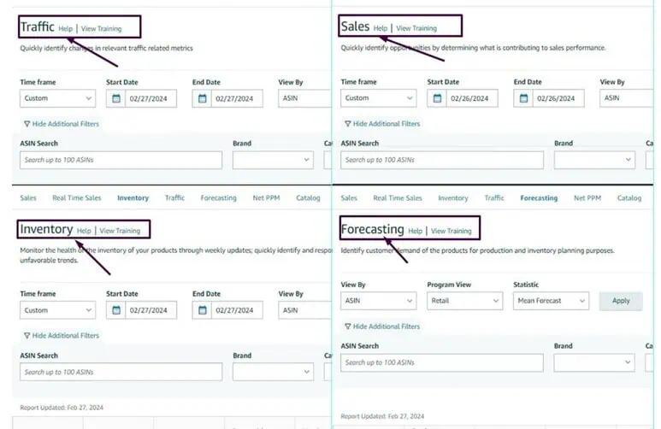The height and width of the screenshot is (429, 661).
Task: Open Brand dropdown in Inventory panel
Action: [273, 372]
